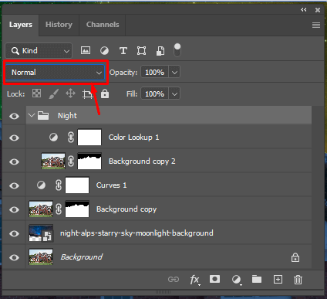The width and height of the screenshot is (327, 299).
Task: Unlink the Background copy mask chain
Action: tap(59, 209)
